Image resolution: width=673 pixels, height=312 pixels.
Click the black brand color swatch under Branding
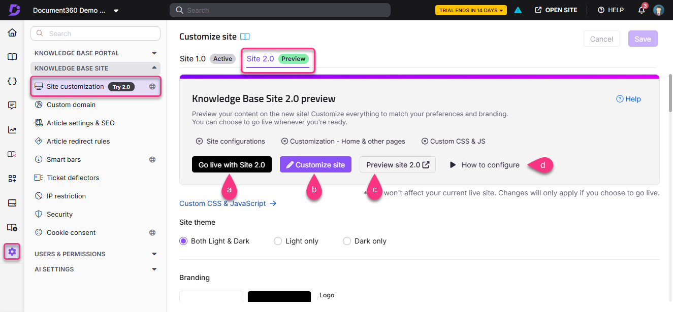click(279, 296)
